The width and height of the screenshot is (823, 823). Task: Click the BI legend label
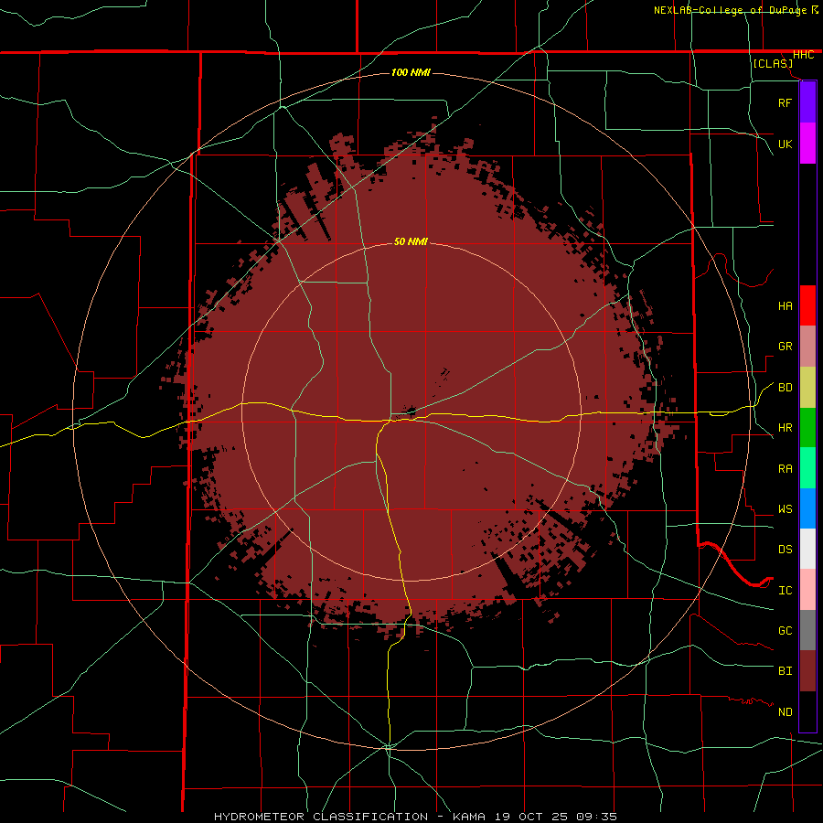tap(785, 671)
